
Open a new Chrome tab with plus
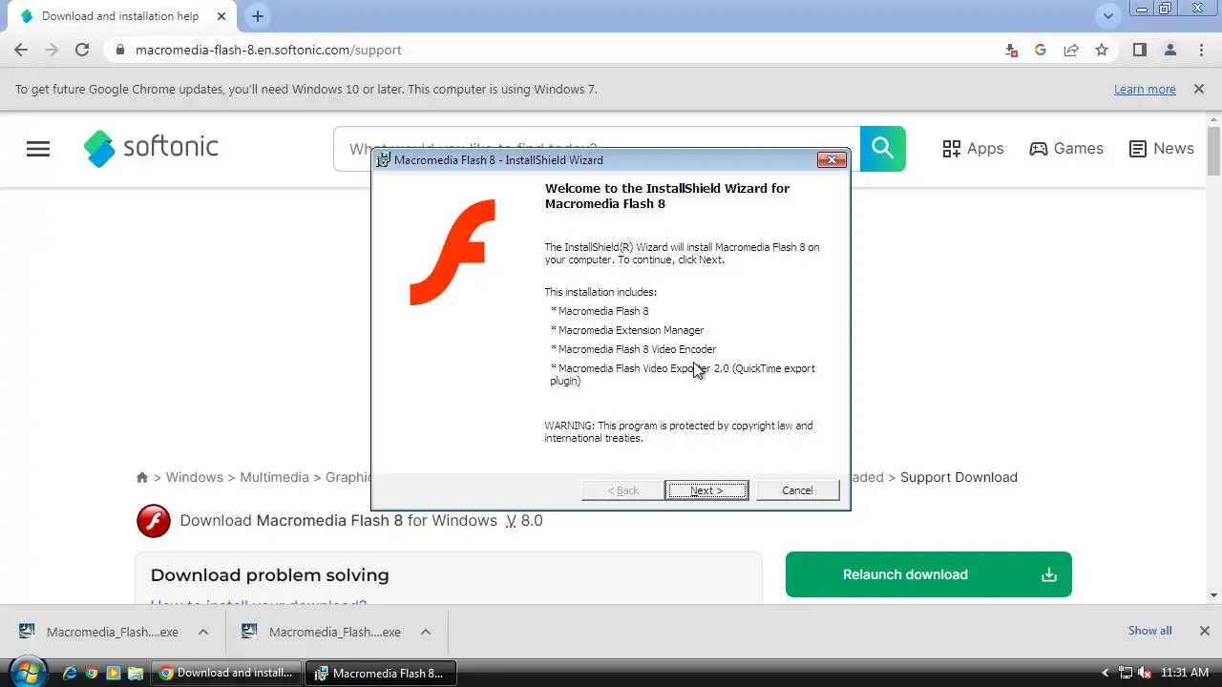coord(258,16)
